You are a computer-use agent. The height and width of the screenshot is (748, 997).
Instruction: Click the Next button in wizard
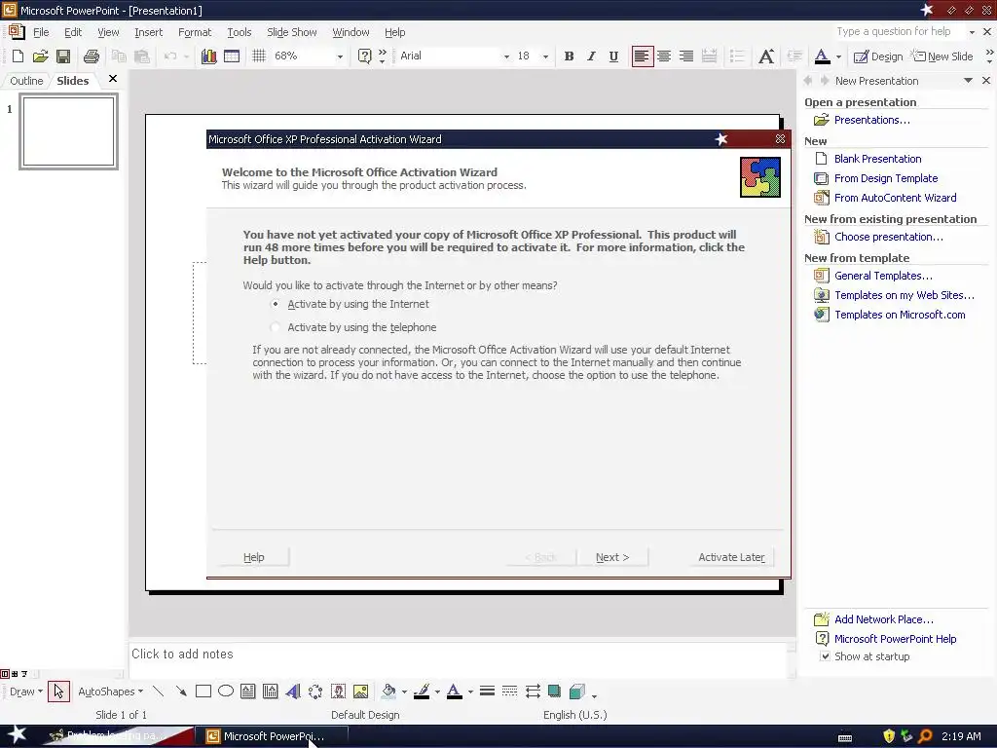point(612,557)
